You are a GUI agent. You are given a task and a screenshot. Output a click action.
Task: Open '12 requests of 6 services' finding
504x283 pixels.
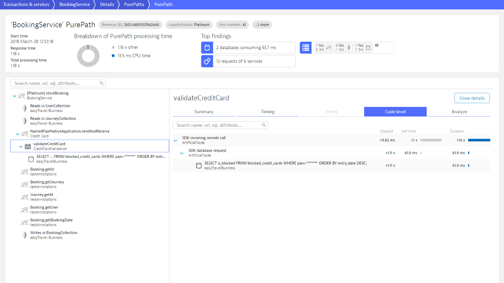tap(249, 61)
